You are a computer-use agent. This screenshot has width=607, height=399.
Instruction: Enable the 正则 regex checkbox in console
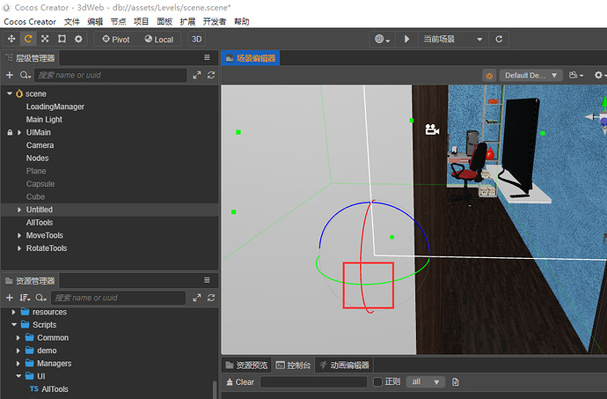pos(377,382)
